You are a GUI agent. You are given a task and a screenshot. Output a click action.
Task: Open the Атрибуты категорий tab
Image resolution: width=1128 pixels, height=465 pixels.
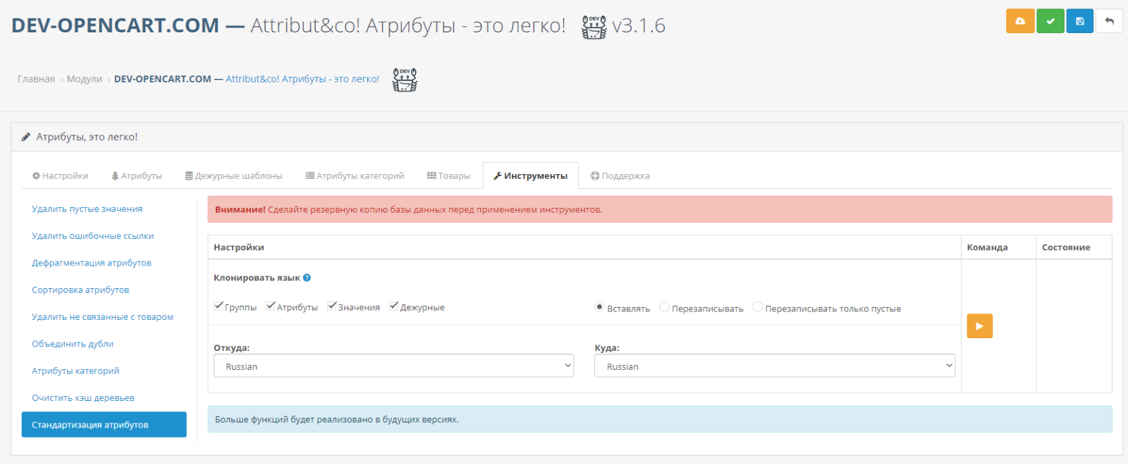[x=355, y=175]
